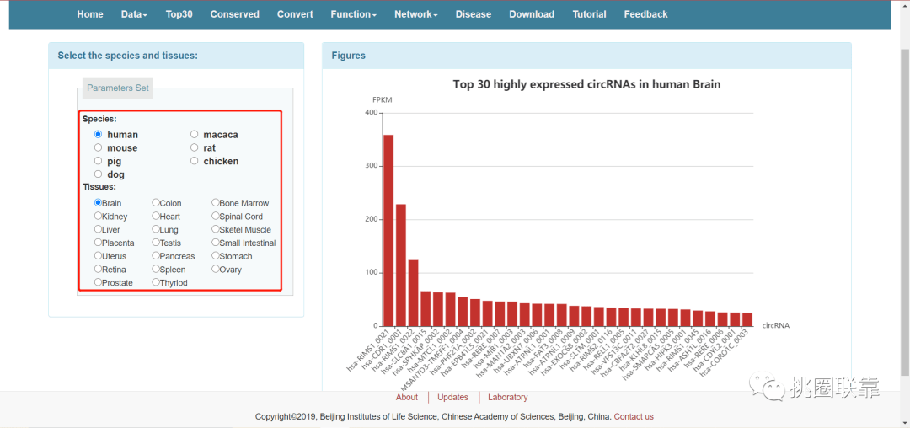Click the hsa-CDR1_0001 chart bar
The width and height of the screenshot is (910, 428).
tap(401, 265)
